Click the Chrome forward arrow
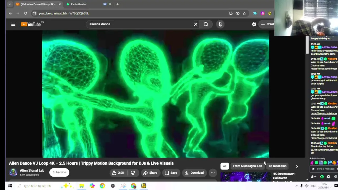The image size is (338, 190). (18, 13)
